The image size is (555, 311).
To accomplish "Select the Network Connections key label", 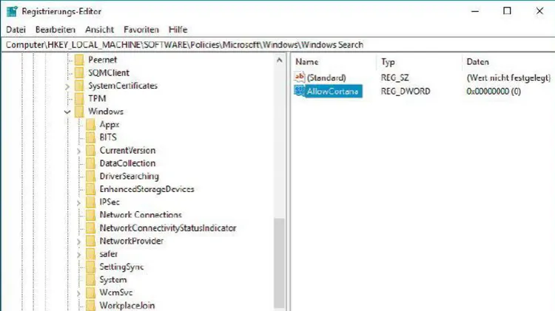I will click(141, 215).
